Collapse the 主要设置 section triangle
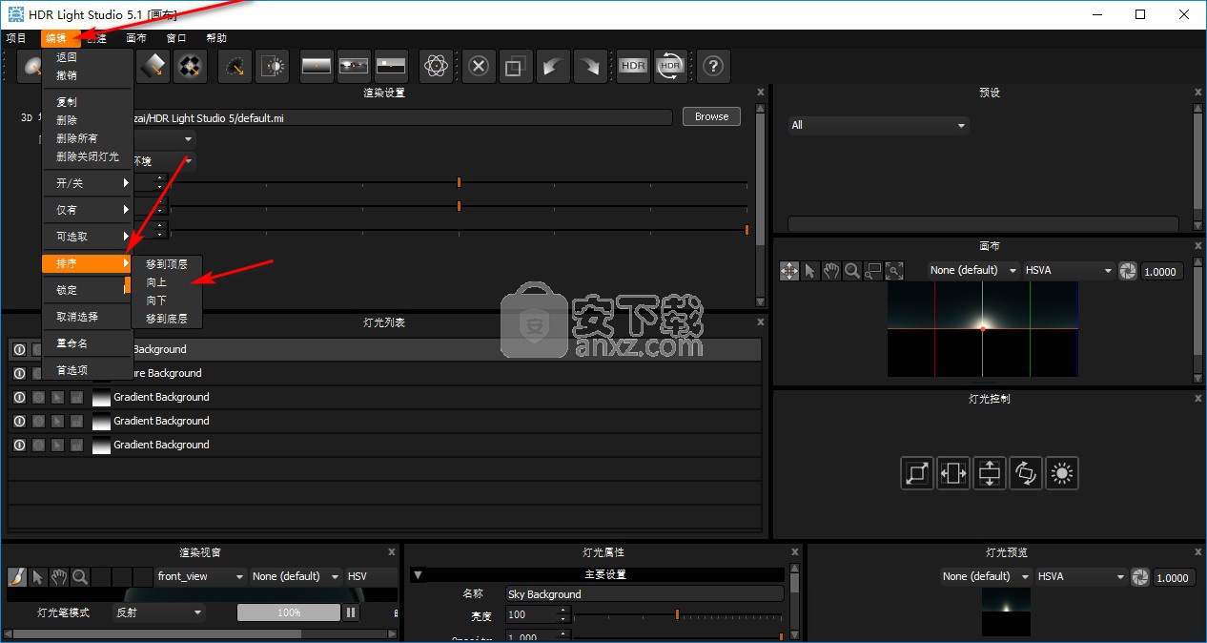 coord(419,575)
